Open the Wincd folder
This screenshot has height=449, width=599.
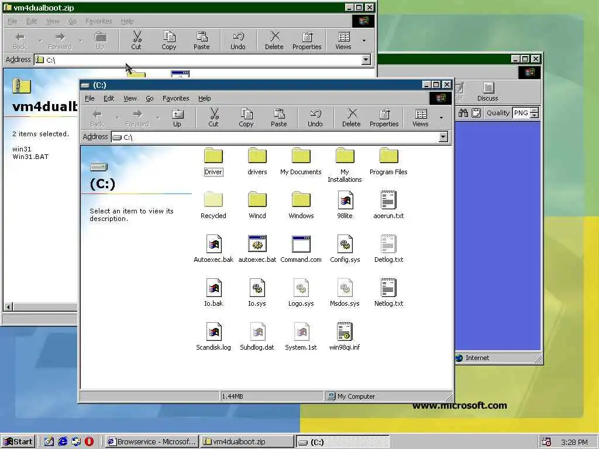coord(257,205)
